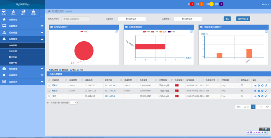Confirm alarm 568 using the checkmark icon

(259, 91)
